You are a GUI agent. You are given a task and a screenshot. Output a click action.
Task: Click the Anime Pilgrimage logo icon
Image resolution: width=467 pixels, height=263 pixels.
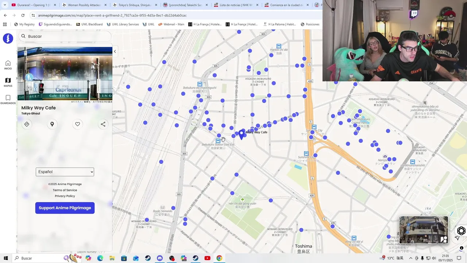(x=8, y=38)
